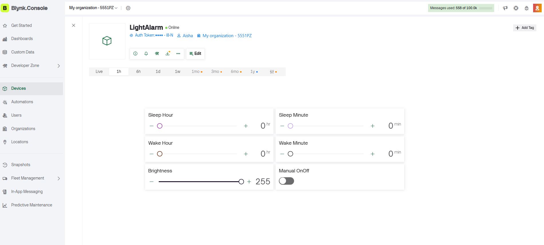Decrease Wake Hour with minus button
The height and width of the screenshot is (245, 544).
[x=152, y=154]
